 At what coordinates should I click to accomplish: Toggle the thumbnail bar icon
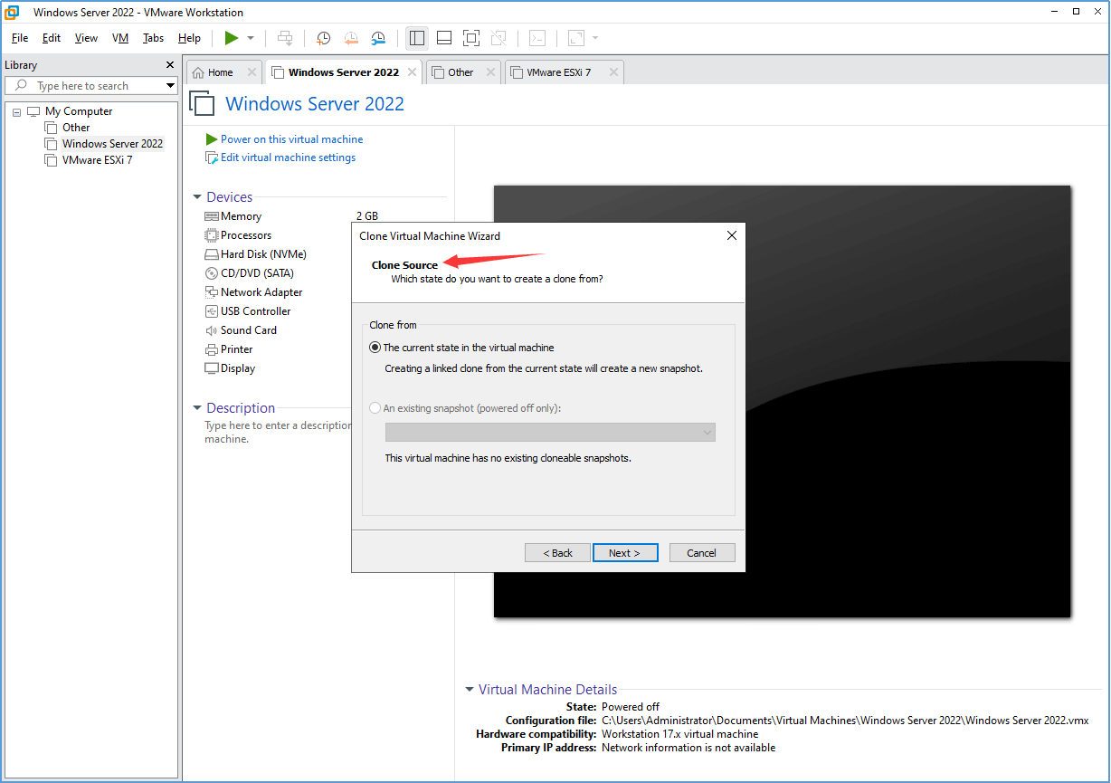(444, 38)
